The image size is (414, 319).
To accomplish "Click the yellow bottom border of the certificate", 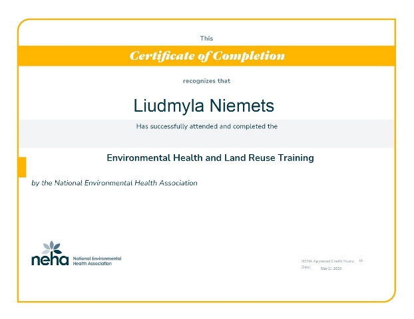I will click(206, 301).
